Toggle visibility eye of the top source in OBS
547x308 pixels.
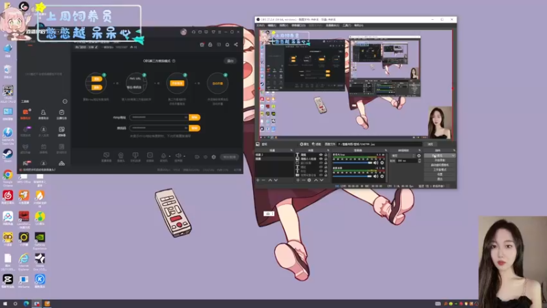point(321,155)
